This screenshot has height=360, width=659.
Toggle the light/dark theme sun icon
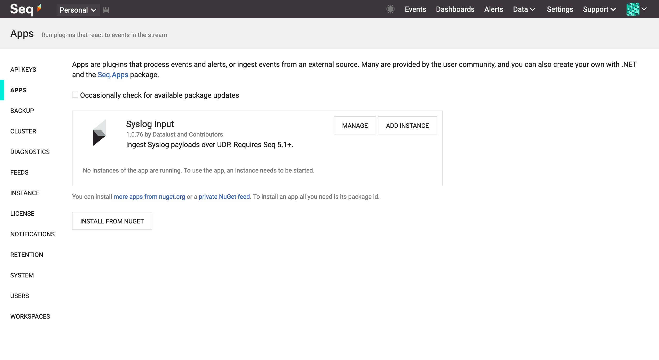390,9
